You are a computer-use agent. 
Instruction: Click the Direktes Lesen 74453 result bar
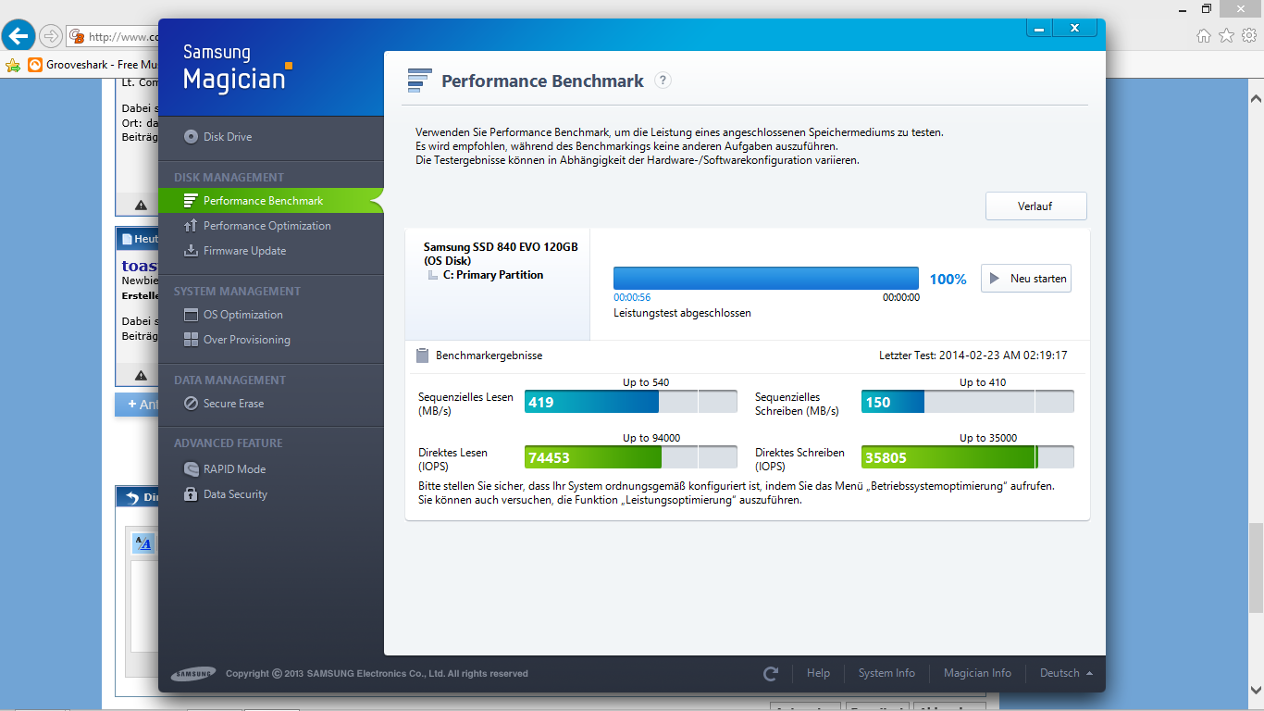pyautogui.click(x=630, y=456)
